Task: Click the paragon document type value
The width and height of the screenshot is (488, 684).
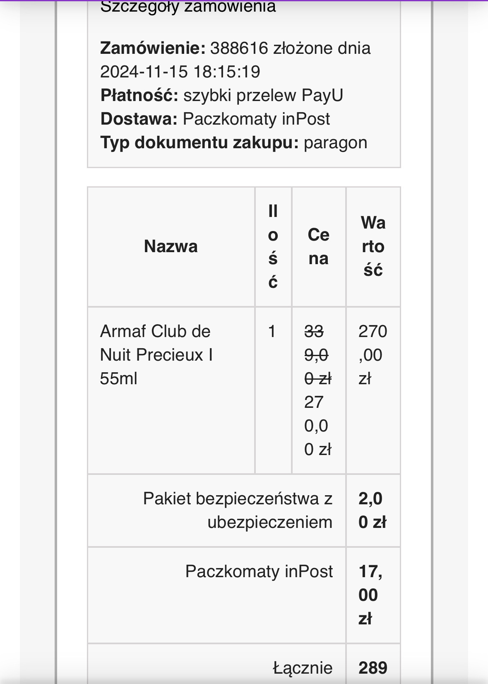Action: coord(335,143)
